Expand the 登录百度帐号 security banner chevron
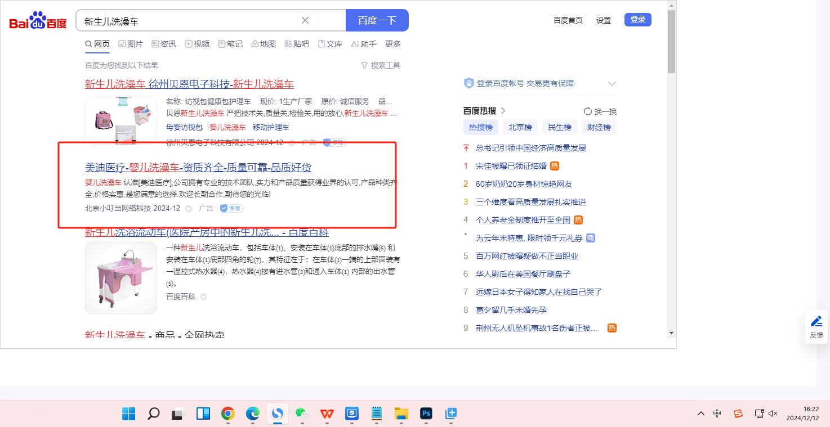The width and height of the screenshot is (830, 427). (x=612, y=84)
